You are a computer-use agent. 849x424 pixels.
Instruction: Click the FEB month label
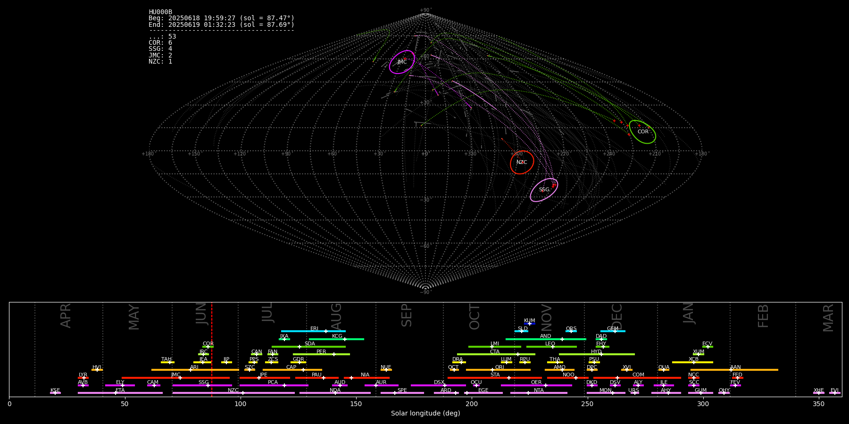click(x=763, y=316)
